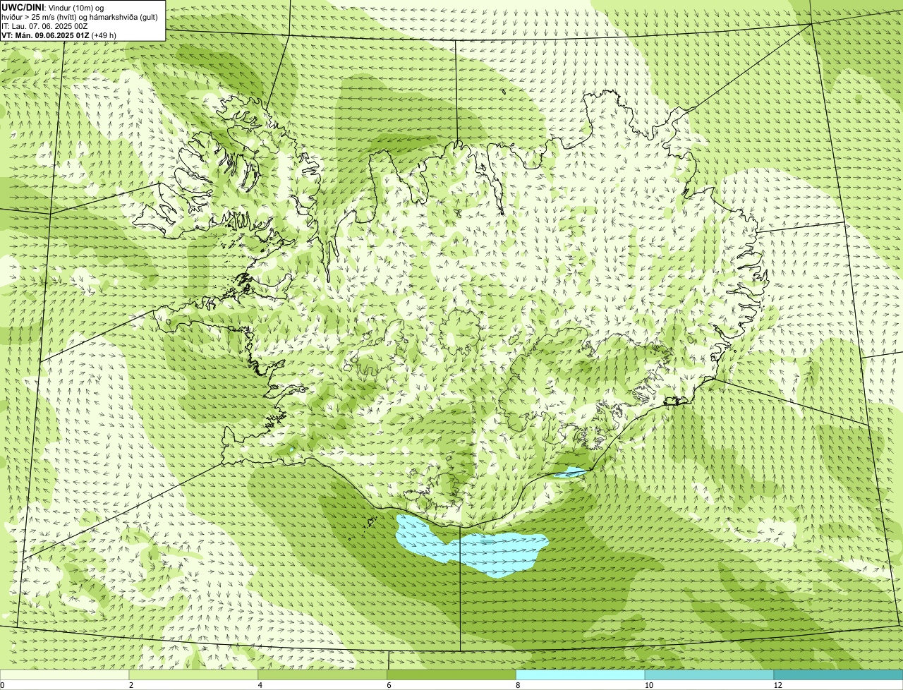Click the 'VT: Mán. 09.06.2025 01Z' valid time
Viewport: 903px width, 690px height.
tap(45, 35)
